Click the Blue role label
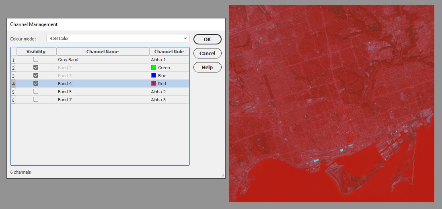 click(x=162, y=76)
